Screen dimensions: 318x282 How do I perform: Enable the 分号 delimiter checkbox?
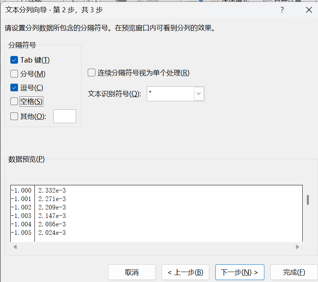click(14, 74)
